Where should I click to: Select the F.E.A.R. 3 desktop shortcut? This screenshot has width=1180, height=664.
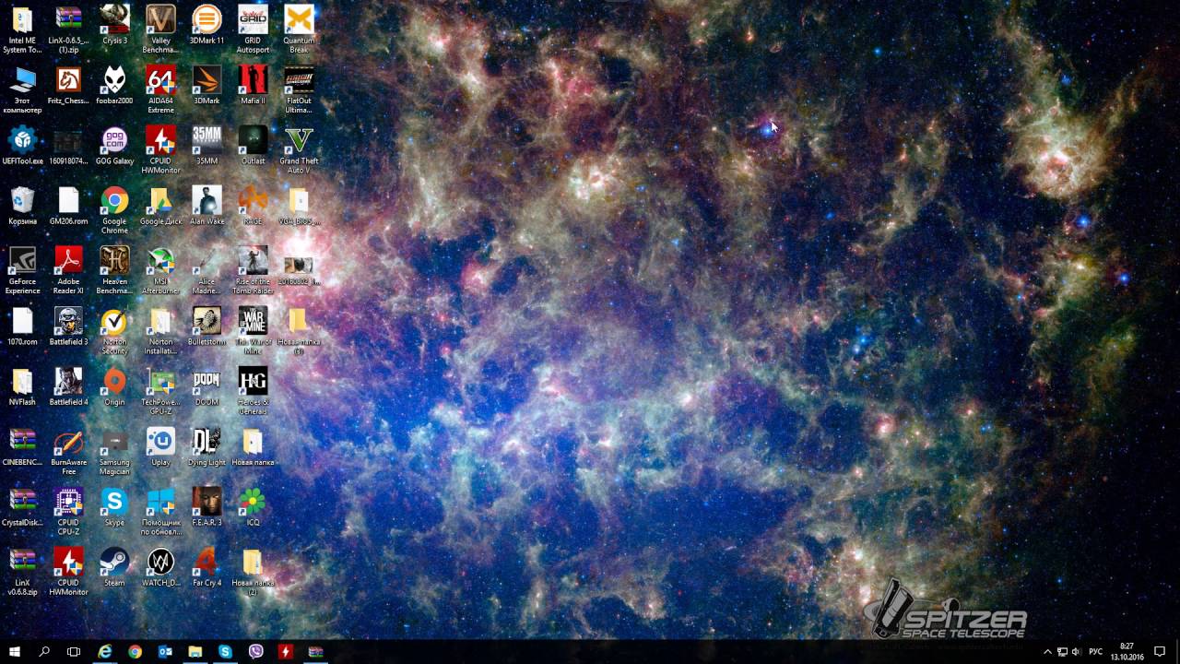tap(206, 507)
